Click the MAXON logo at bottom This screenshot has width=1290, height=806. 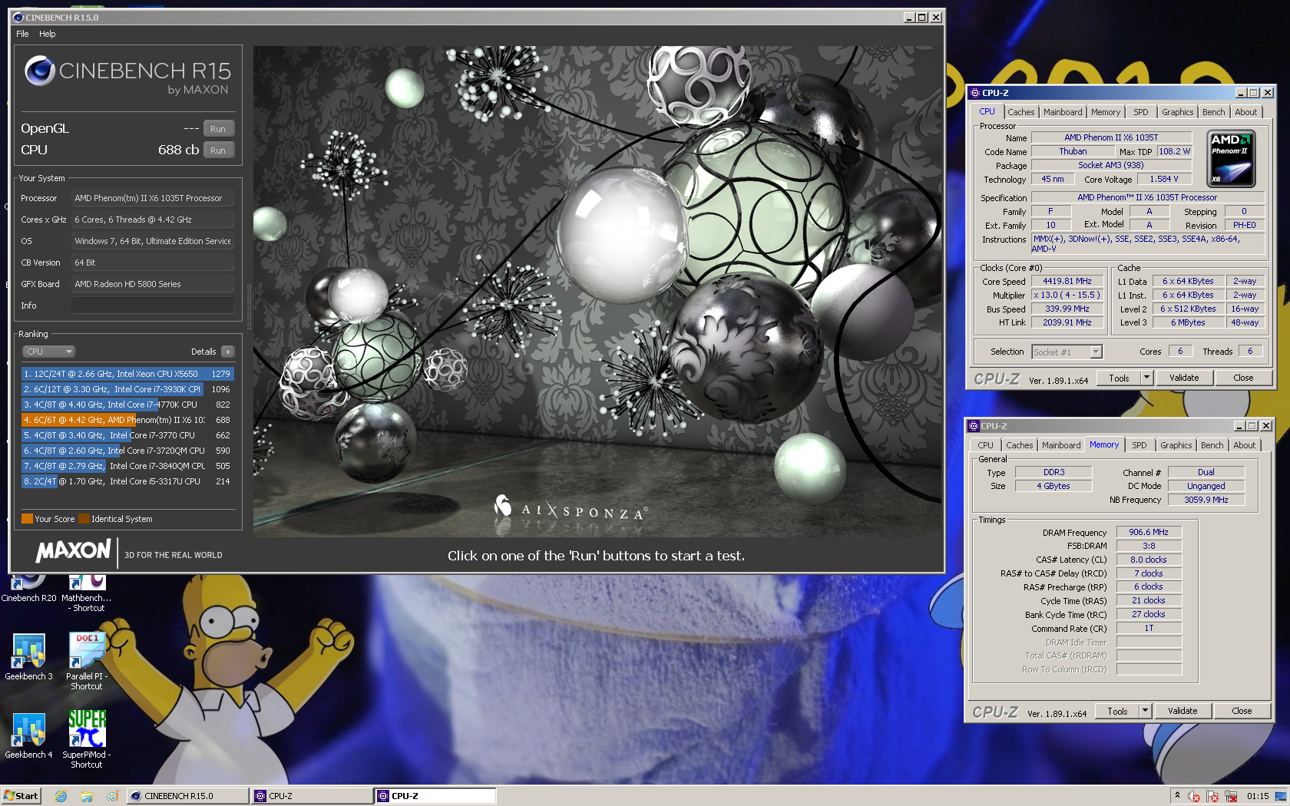click(x=74, y=550)
